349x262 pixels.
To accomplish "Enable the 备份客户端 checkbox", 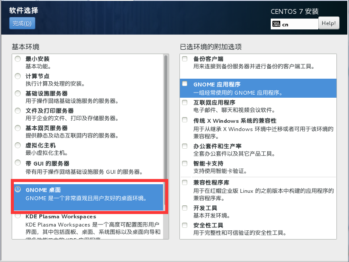I will 185,58.
